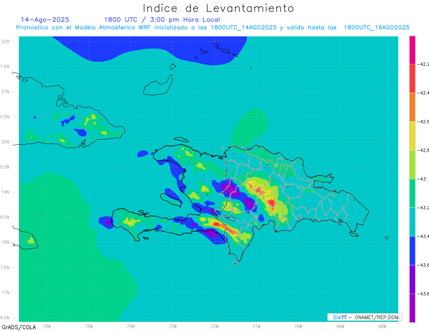Screen dimensions: 429x331
Task: Click the '73W' longitude label
Action: [x=173, y=326]
